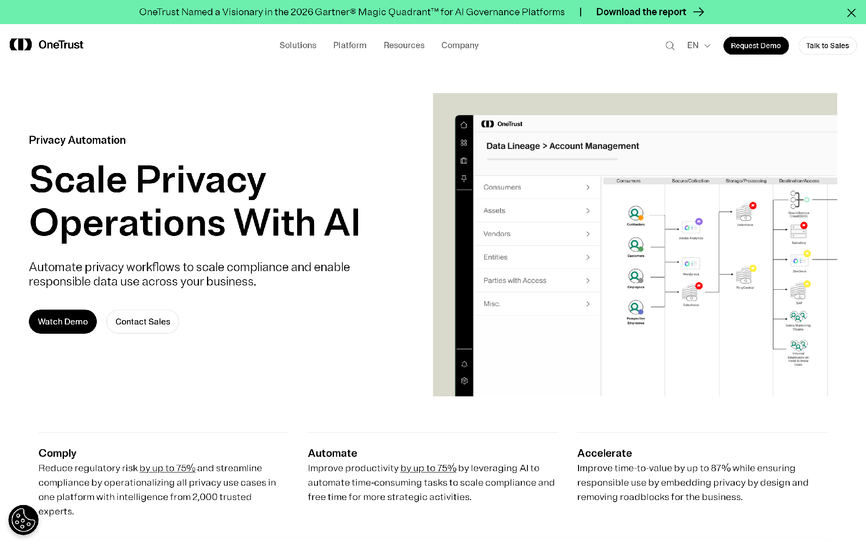
Task: Click the Salesforce source node icon
Action: click(691, 292)
